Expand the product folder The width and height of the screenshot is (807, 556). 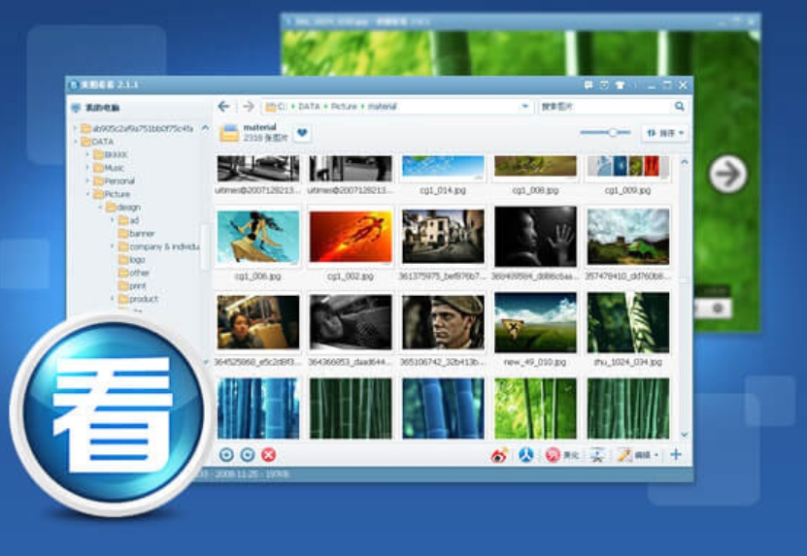[113, 299]
